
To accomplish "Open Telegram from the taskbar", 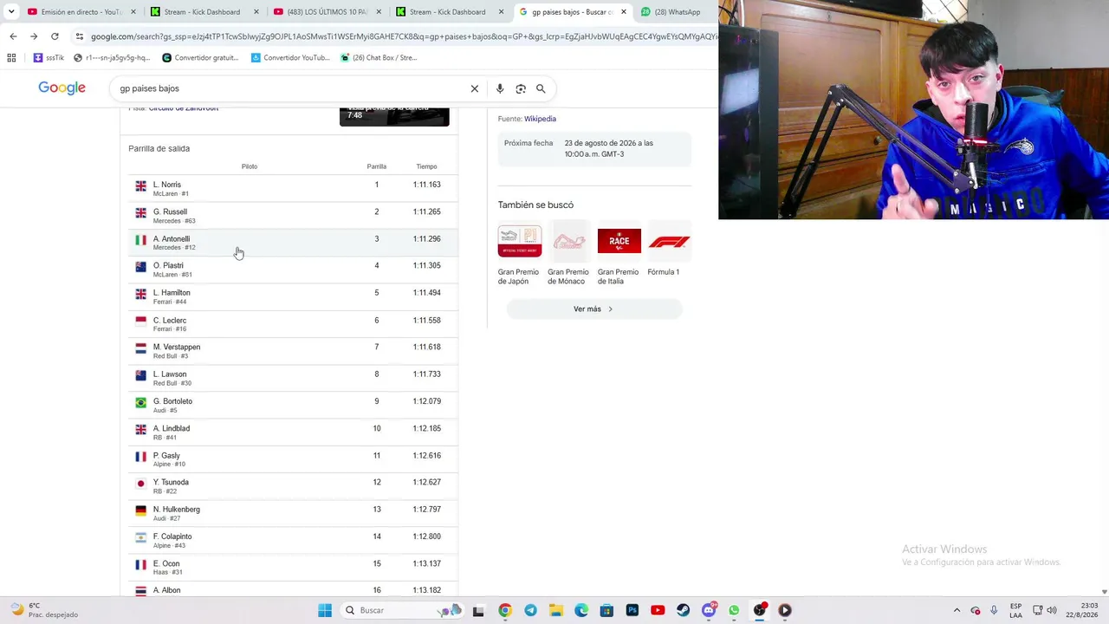I will click(x=530, y=610).
